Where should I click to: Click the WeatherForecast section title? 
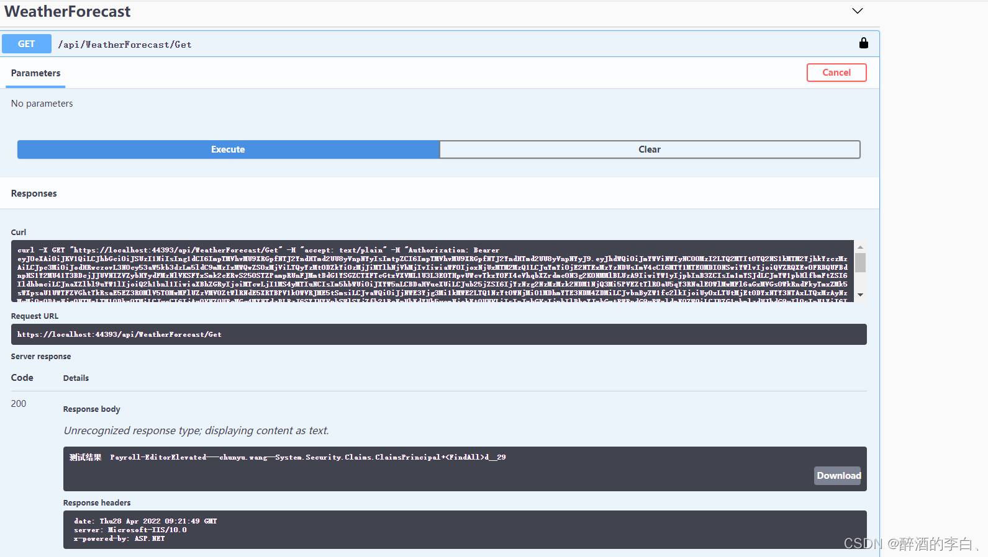(x=68, y=12)
